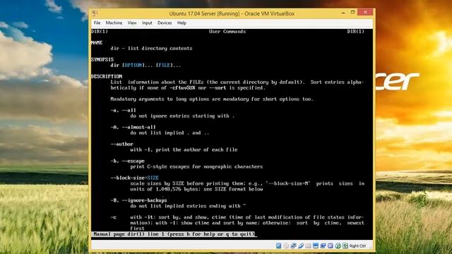Click 'dir - list directory contents' line
Viewport: 452px width, 254px height.
coord(151,49)
